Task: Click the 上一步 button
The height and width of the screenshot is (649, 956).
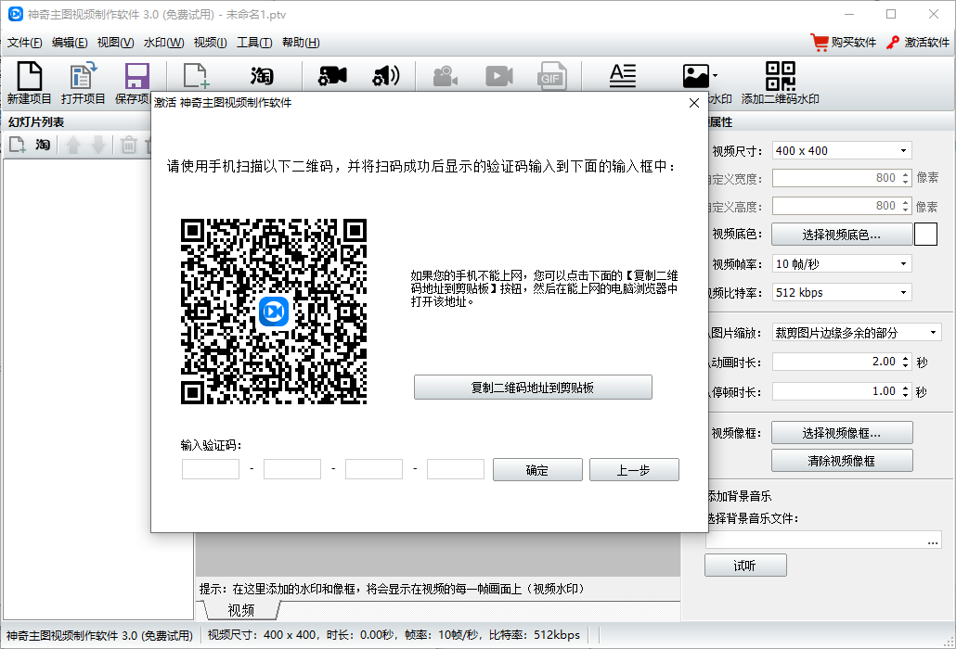Action: [x=634, y=470]
